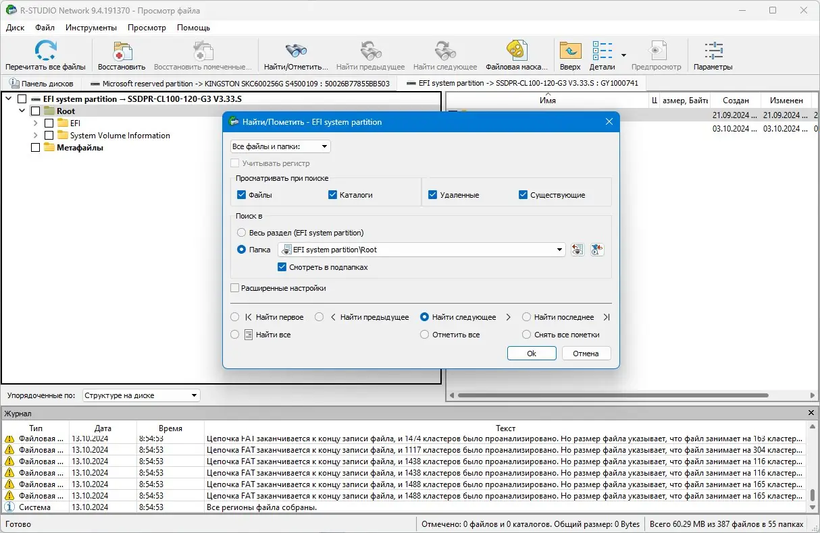Select the Отметить все radio option

424,335
